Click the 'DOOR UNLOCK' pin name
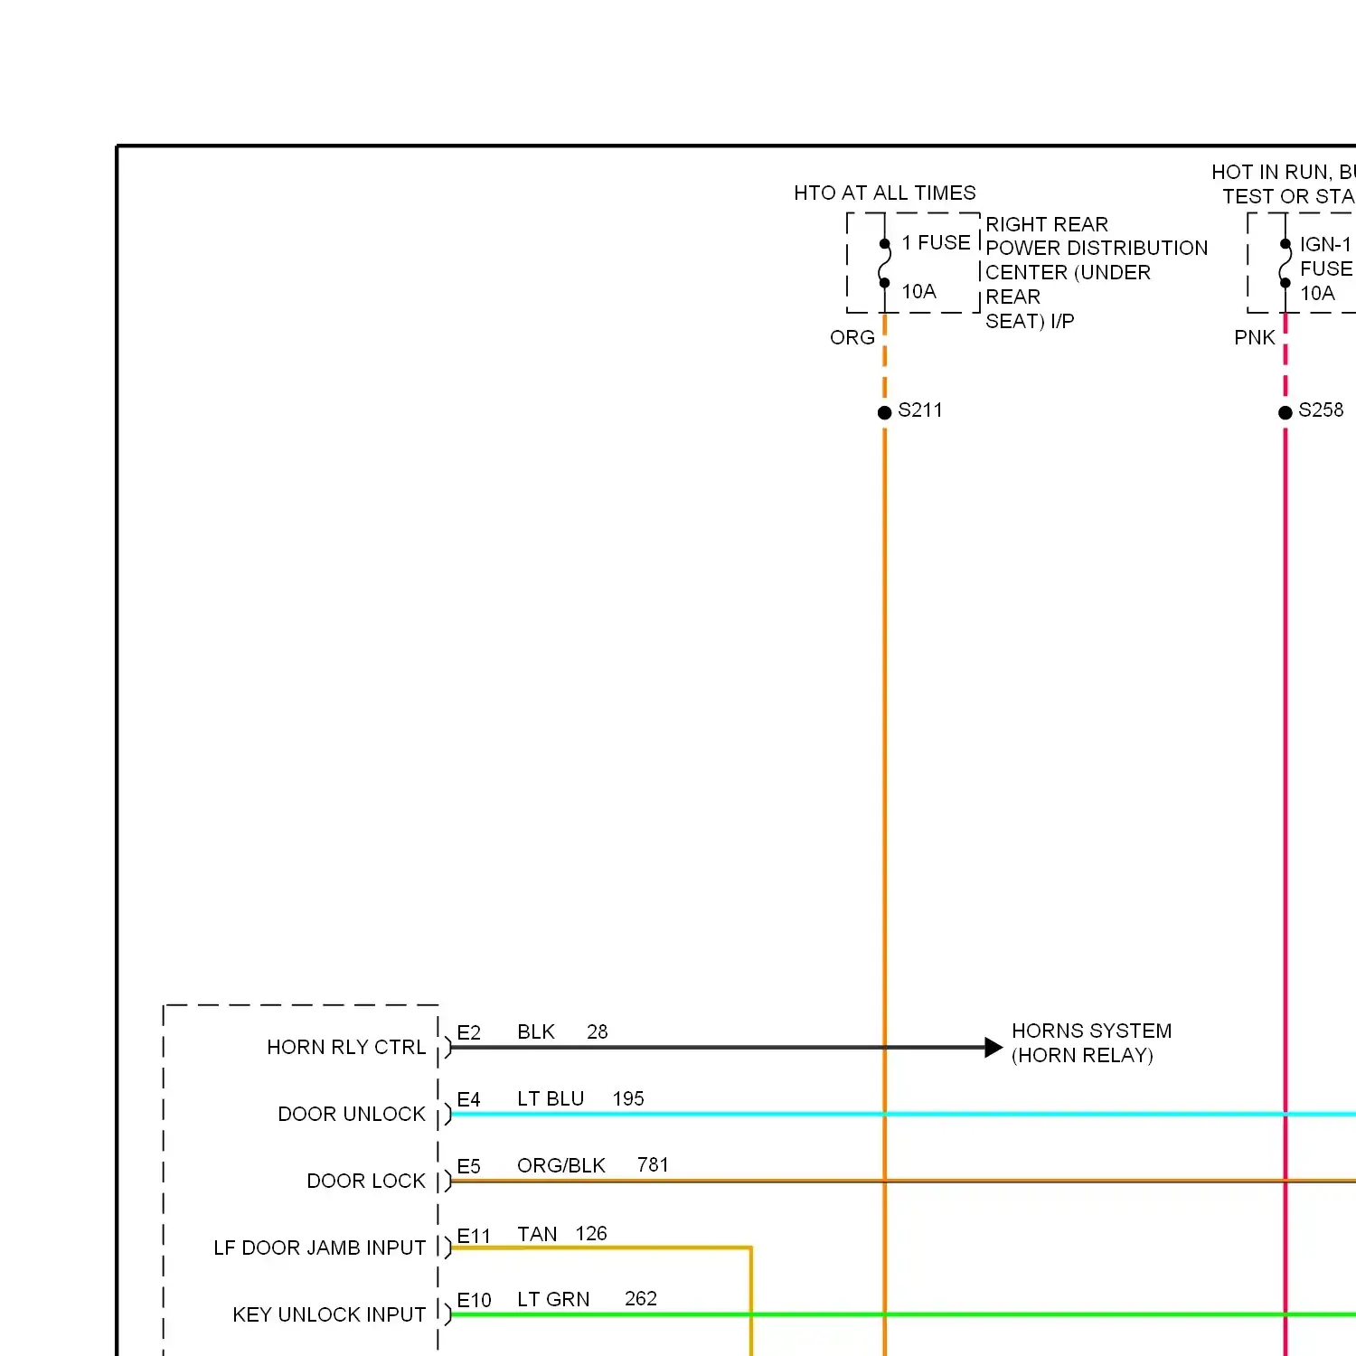Image resolution: width=1356 pixels, height=1356 pixels. coord(352,1114)
